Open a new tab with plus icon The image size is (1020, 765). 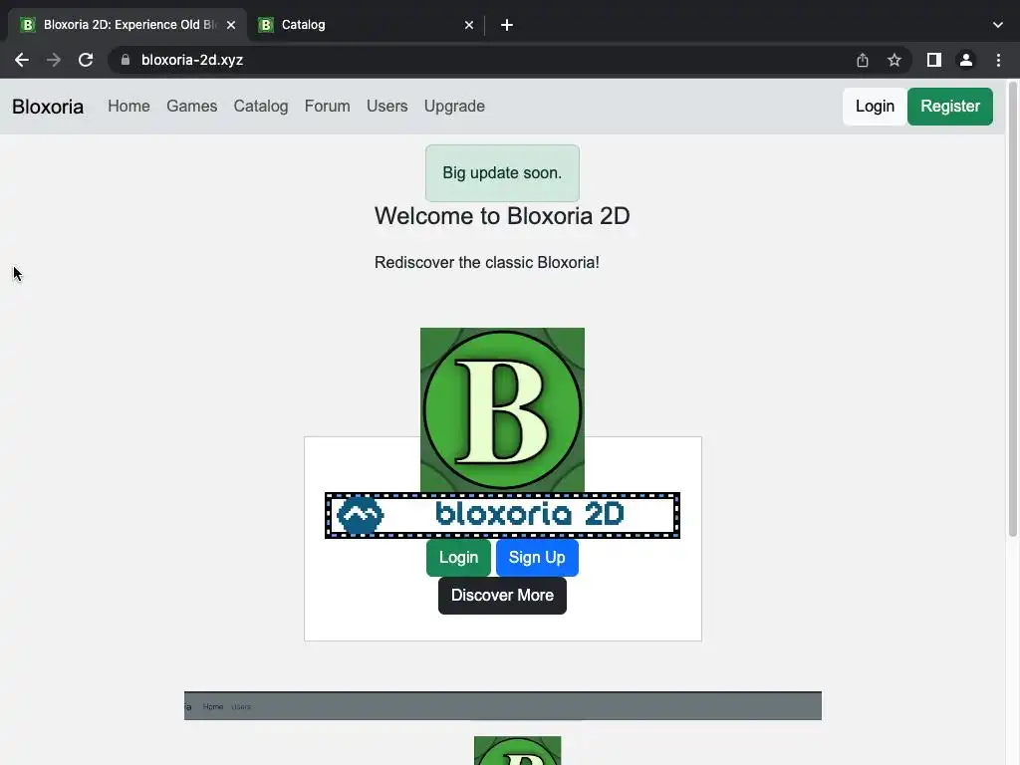point(507,25)
